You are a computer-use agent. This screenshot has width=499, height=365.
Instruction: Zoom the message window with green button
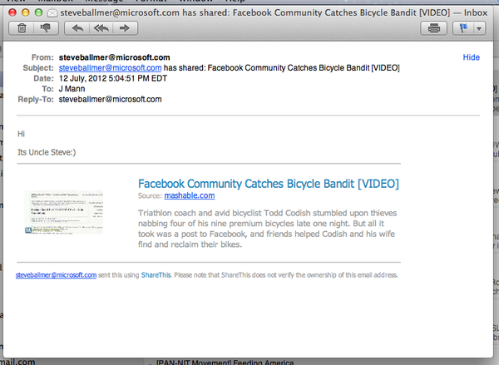click(38, 12)
